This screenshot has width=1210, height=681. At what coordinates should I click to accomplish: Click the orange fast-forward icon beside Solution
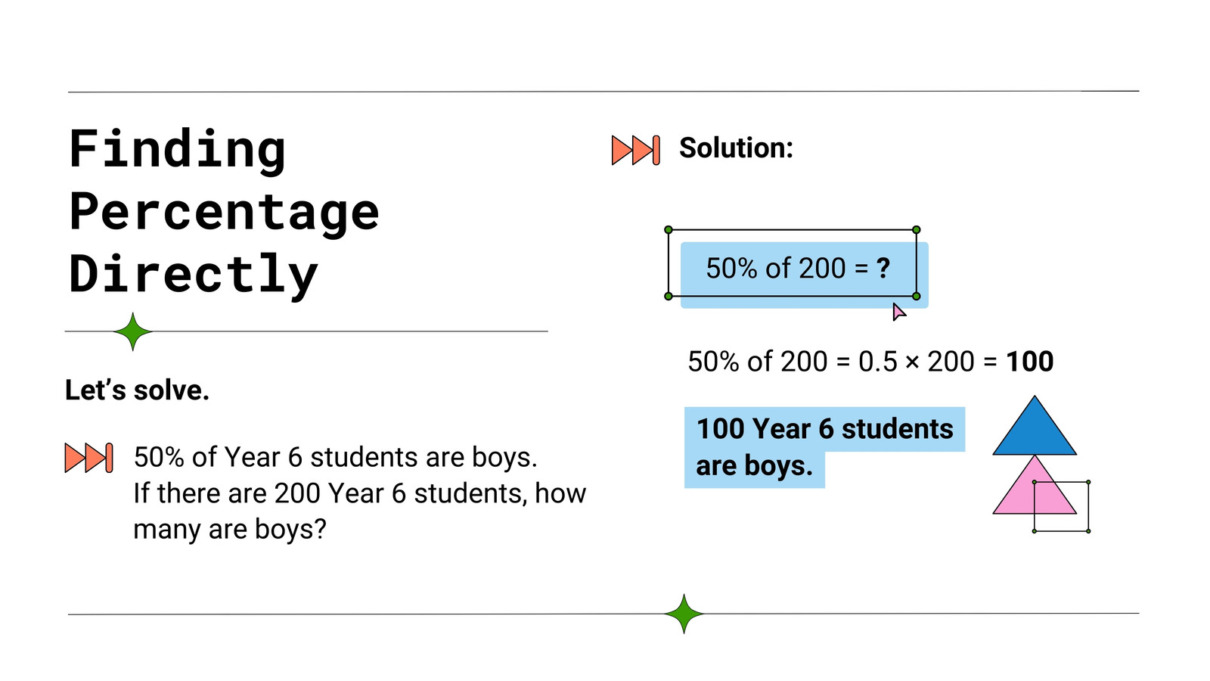635,150
